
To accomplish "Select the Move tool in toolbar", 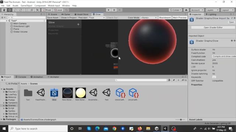I will (x=10, y=10).
